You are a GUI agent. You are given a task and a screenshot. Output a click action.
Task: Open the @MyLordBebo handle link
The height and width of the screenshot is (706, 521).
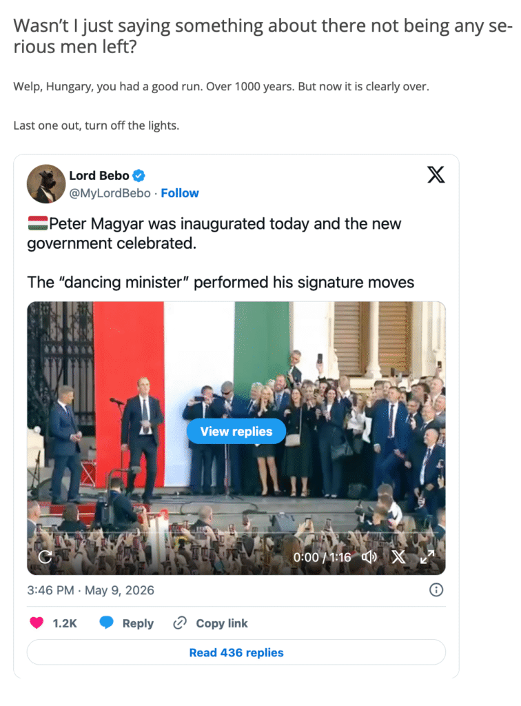click(110, 193)
